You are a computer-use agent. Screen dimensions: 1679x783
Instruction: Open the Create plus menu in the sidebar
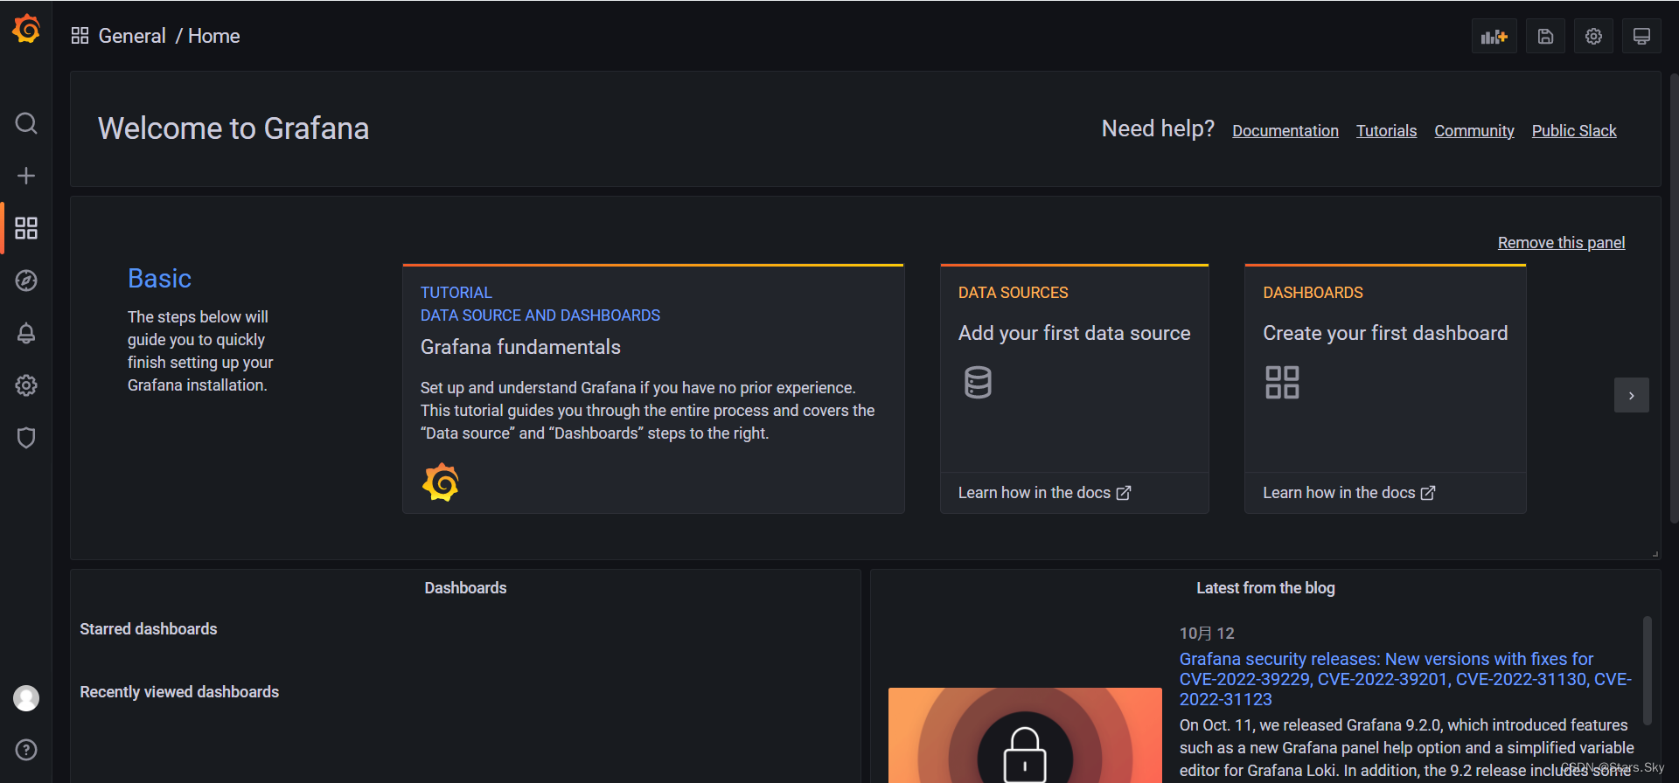[x=26, y=176]
